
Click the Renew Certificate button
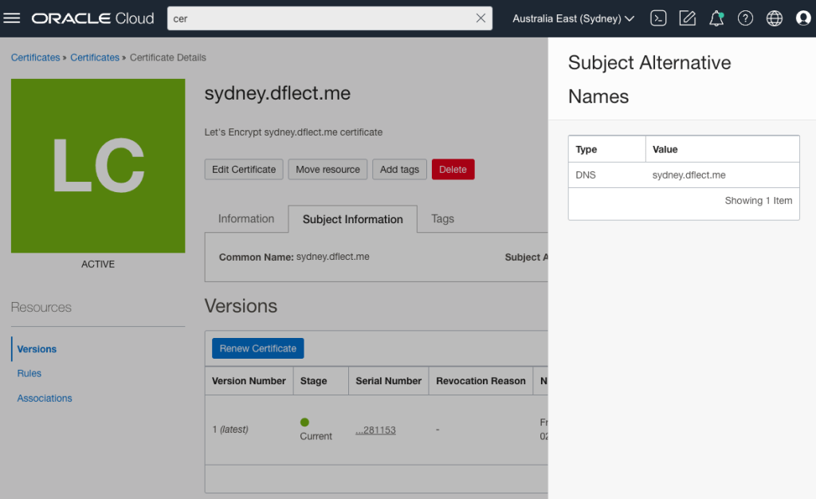pos(257,348)
